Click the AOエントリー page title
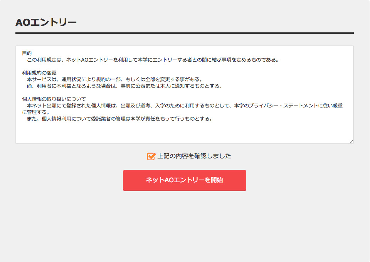The width and height of the screenshot is (370, 262). click(46, 23)
